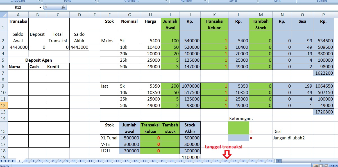The height and width of the screenshot is (167, 338).
Task: Click the Diisi legend text
Action: [278, 131]
